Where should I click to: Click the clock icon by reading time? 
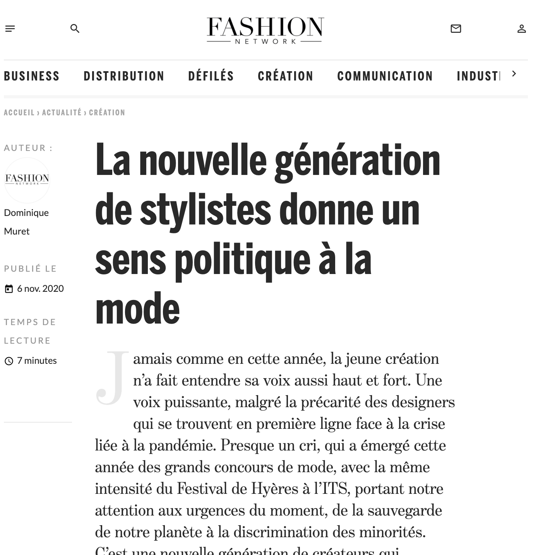(x=9, y=361)
